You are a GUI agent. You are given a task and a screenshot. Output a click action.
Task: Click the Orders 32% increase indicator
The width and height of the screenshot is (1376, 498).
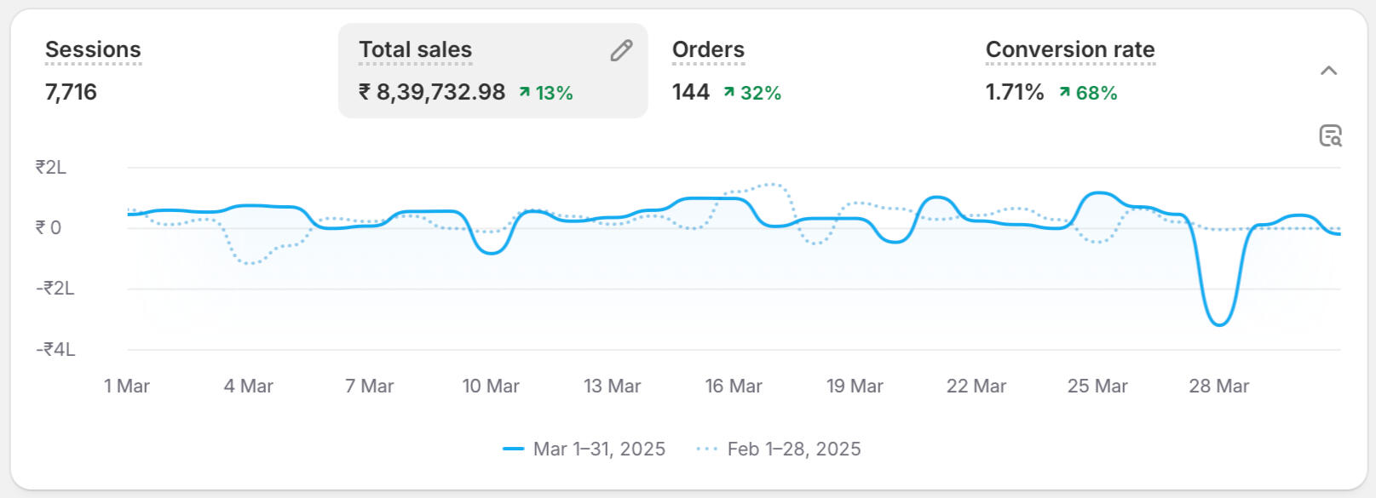click(x=752, y=93)
